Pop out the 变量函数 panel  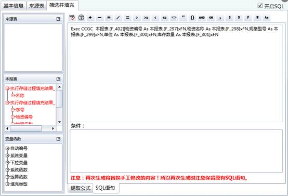(x=58, y=139)
